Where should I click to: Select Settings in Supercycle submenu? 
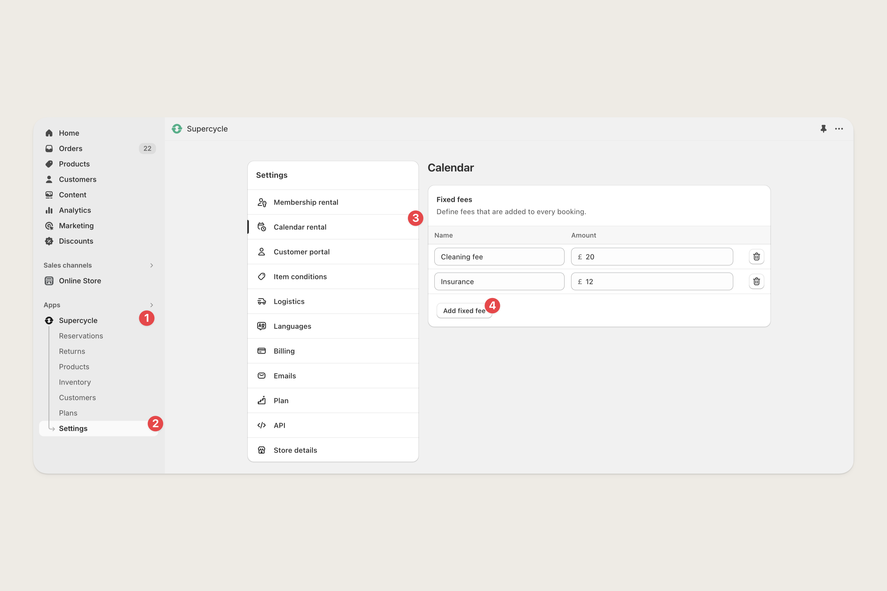coord(98,428)
